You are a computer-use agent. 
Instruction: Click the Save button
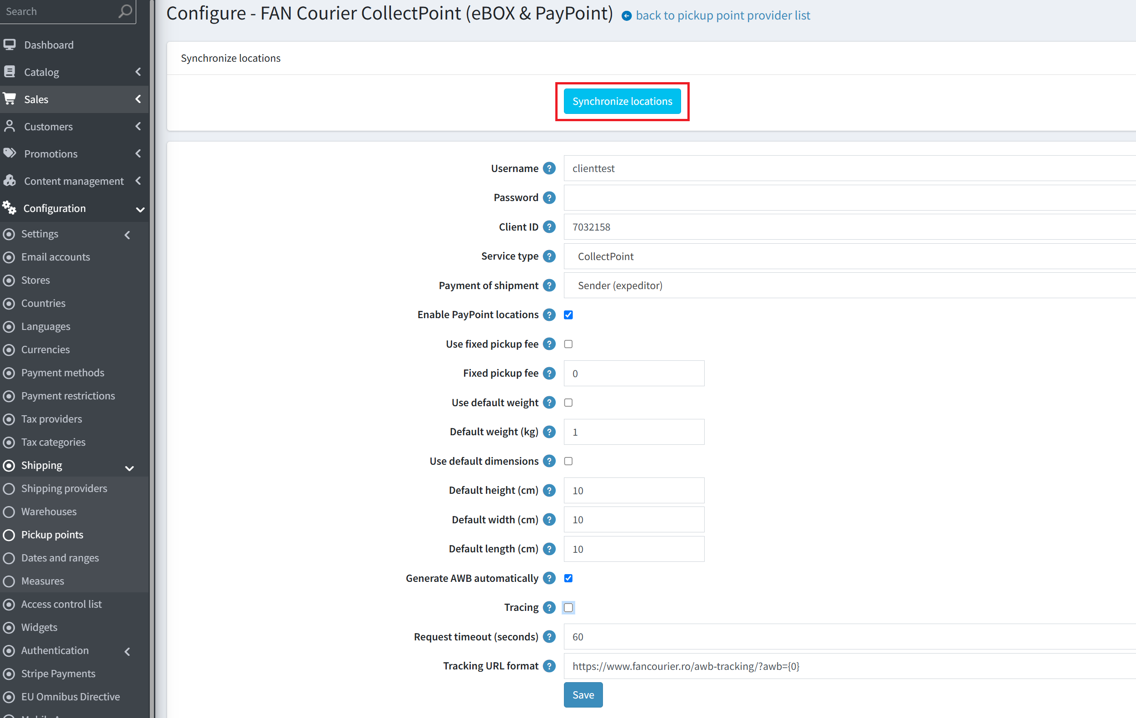[x=583, y=694]
